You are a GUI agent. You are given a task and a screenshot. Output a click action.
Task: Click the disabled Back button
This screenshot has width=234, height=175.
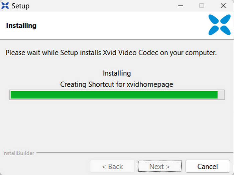[112, 166]
